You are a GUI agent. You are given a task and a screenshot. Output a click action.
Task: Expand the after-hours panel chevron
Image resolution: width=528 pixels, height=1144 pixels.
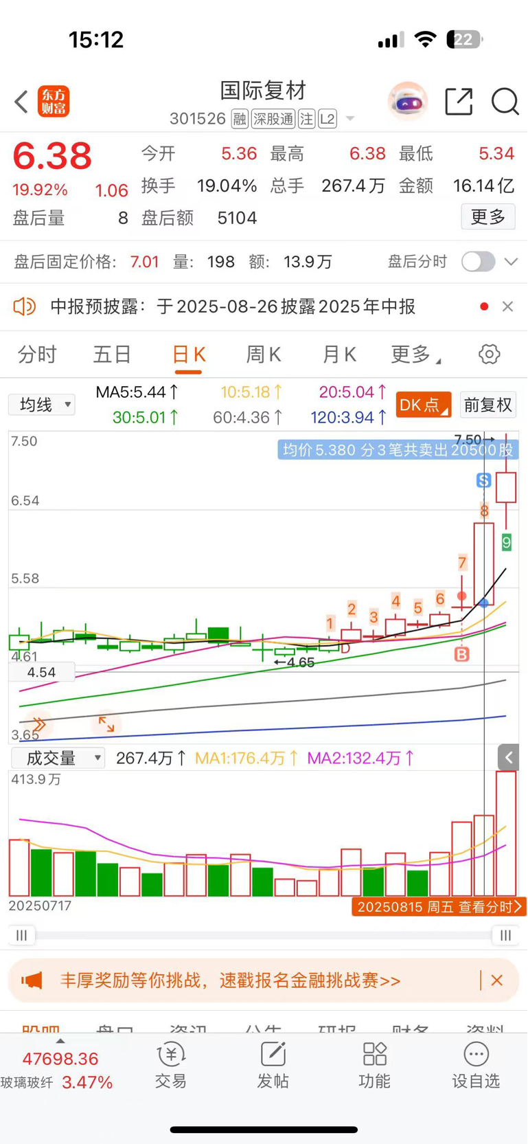[511, 262]
